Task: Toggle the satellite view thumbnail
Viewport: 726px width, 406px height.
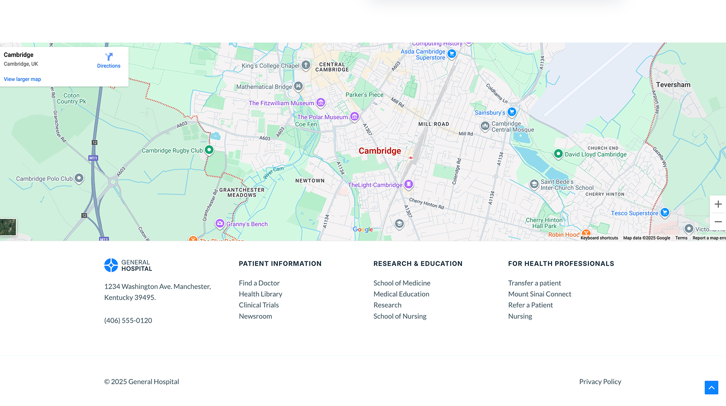Action: (8, 227)
